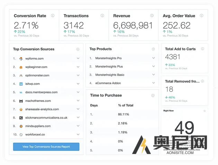
Task: Expand the MonsterInsights Basic product chevron
Action: 154,74
